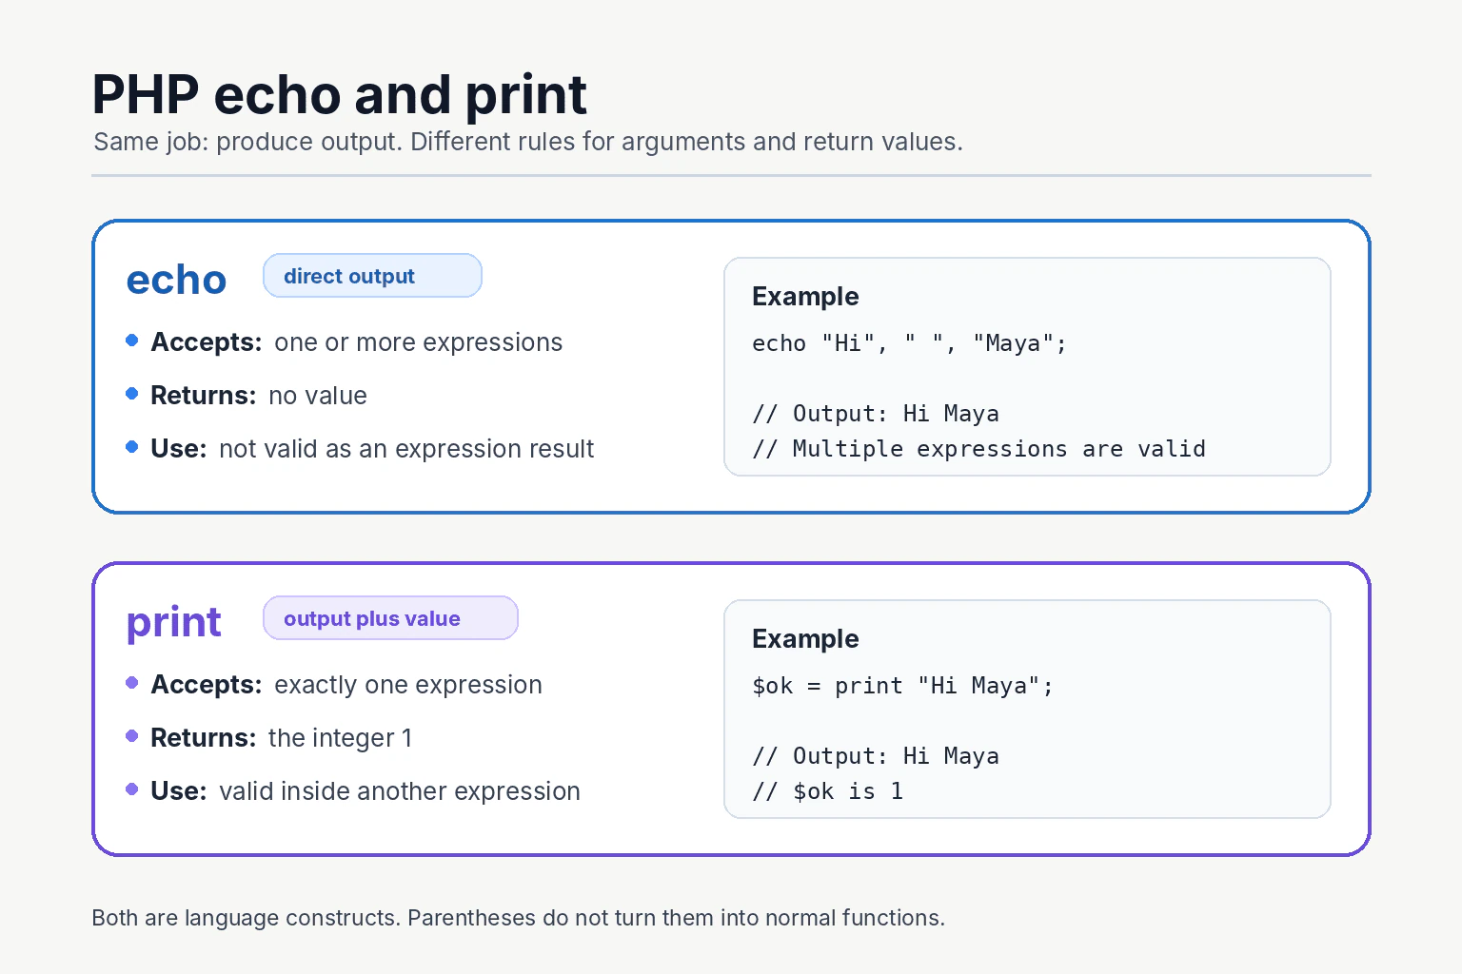1462x974 pixels.
Task: Click the blue bullet beside echo Use
Action: click(x=132, y=447)
